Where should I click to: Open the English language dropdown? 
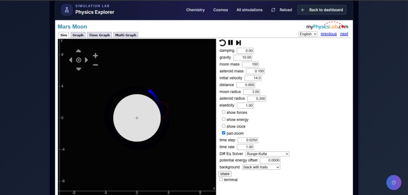(308, 34)
